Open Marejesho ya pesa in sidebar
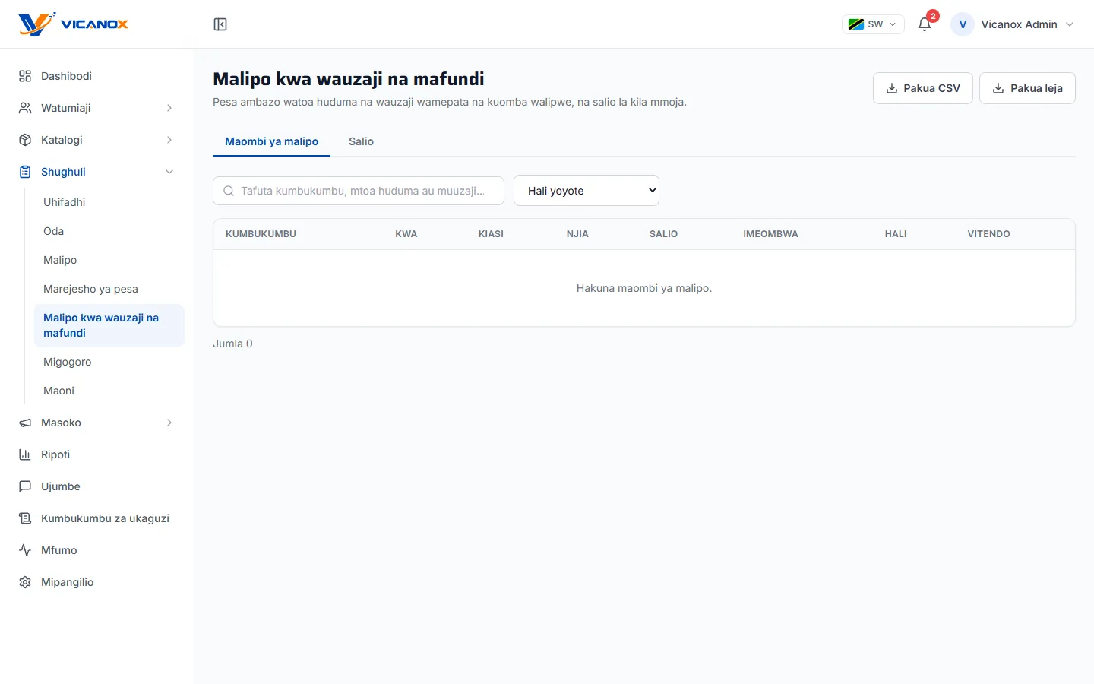The height and width of the screenshot is (684, 1094). pos(109,289)
